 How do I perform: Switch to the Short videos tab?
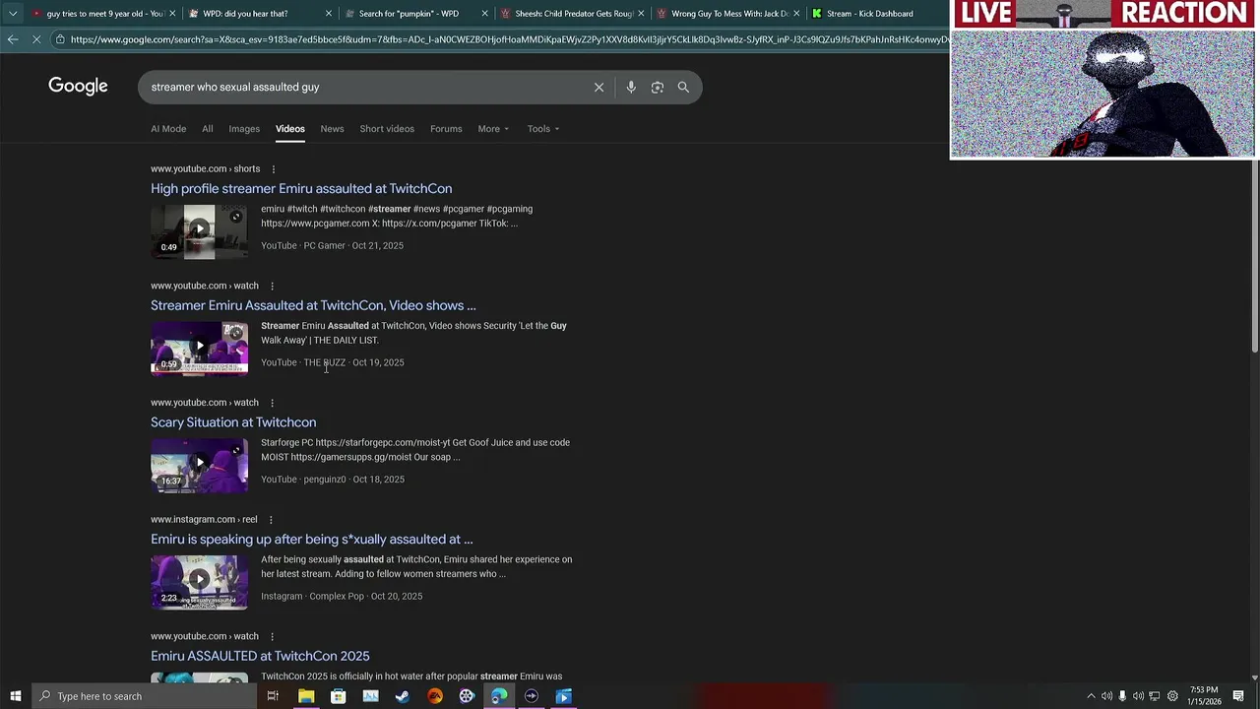387,129
